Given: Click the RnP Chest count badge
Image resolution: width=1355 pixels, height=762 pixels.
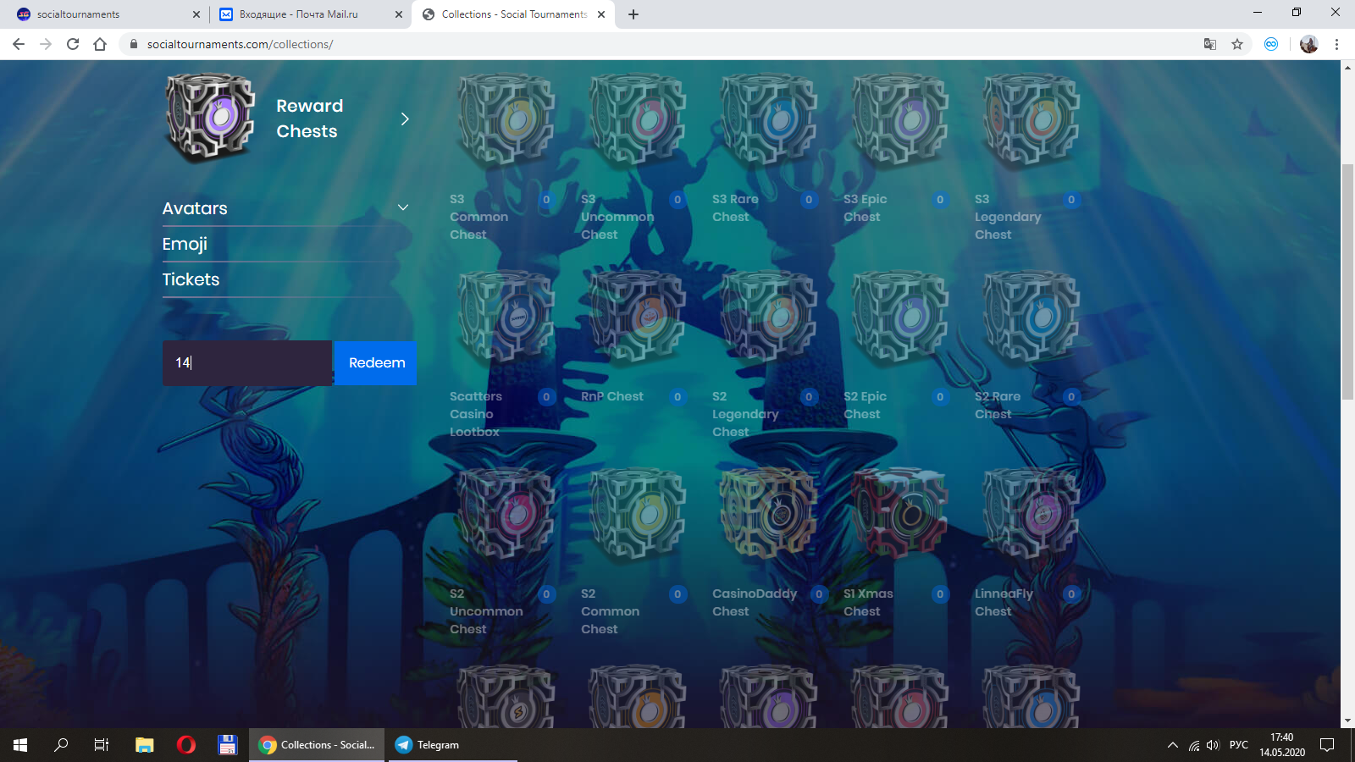Looking at the screenshot, I should coord(677,397).
